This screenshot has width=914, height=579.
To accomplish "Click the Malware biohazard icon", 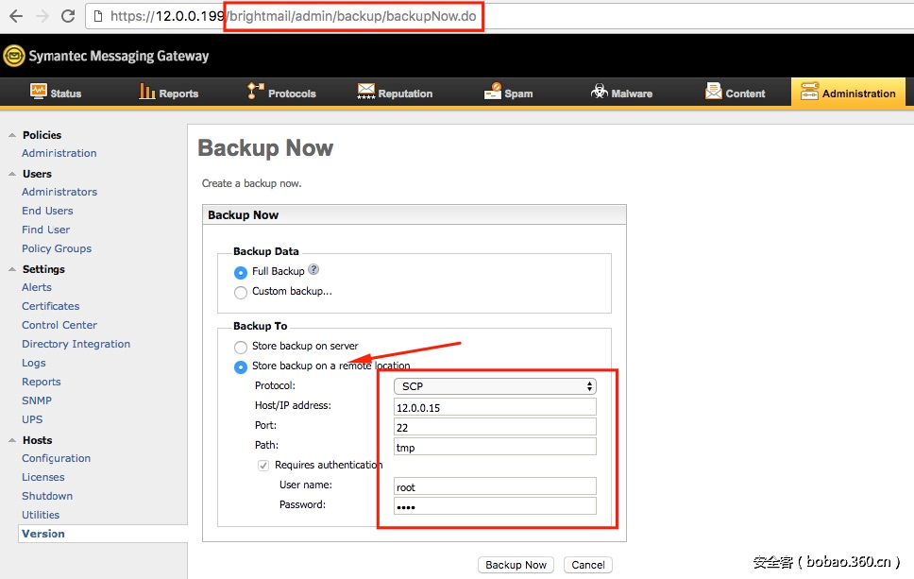I will [x=599, y=92].
